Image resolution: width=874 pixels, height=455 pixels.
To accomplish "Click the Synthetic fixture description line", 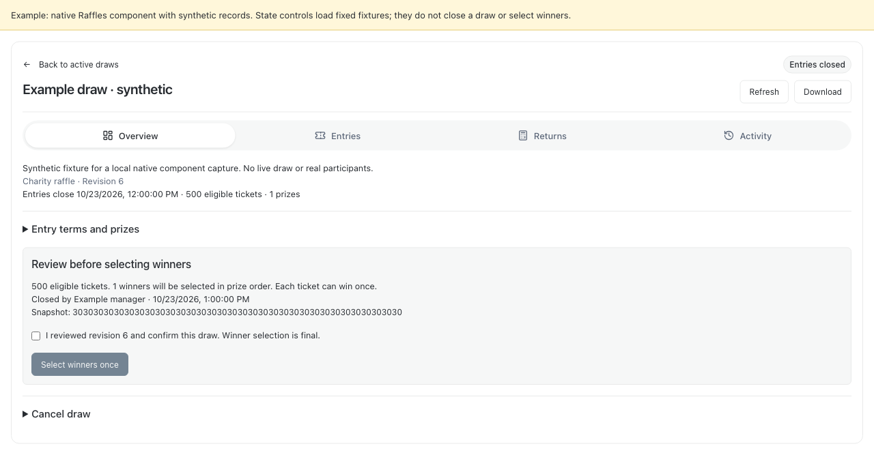I will (x=198, y=168).
